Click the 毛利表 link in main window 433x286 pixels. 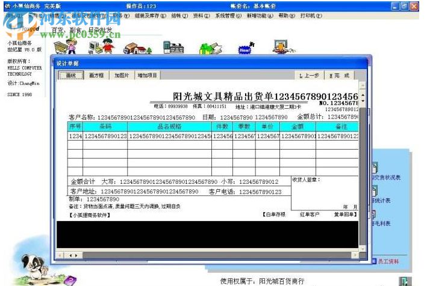click(x=382, y=224)
